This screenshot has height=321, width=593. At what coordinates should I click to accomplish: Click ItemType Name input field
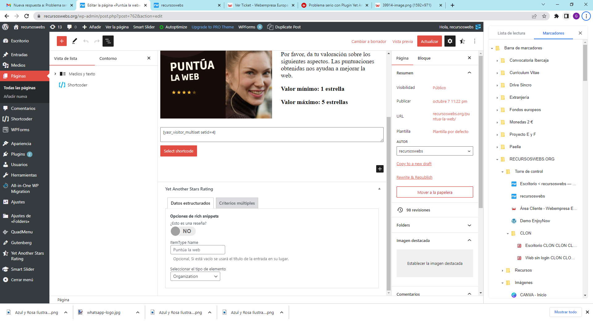pos(198,250)
